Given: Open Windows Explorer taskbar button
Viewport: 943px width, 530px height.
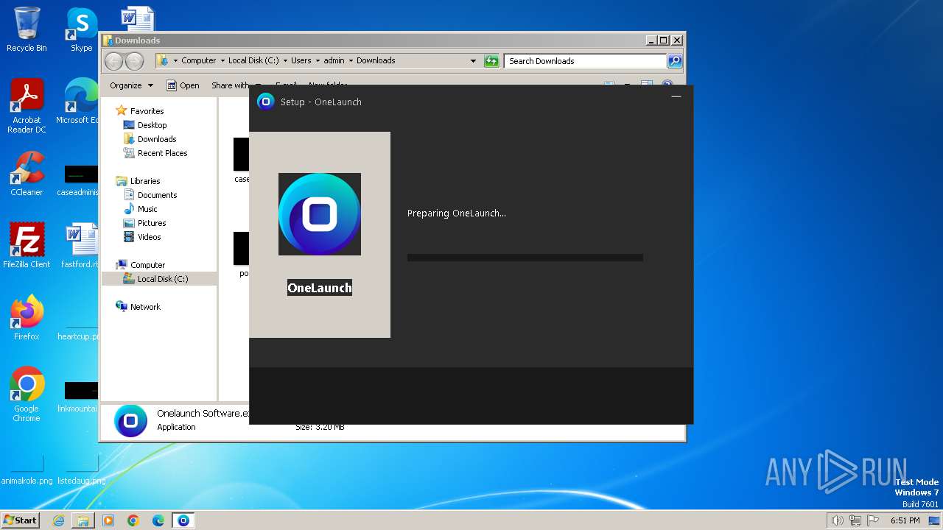Looking at the screenshot, I should (x=83, y=520).
